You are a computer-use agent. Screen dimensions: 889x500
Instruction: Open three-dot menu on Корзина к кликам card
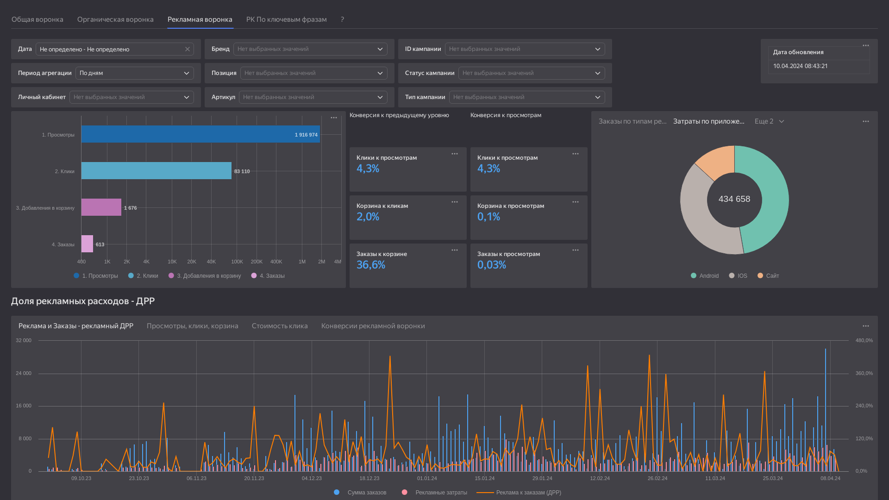(455, 202)
